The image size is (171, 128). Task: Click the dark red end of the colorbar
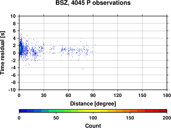(163, 111)
